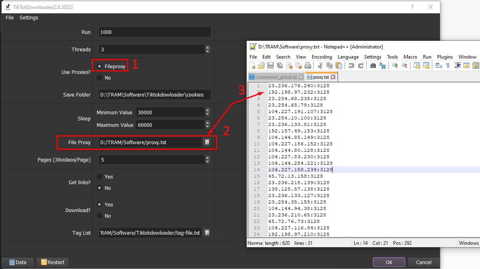
Task: Click Undo icon in Notepad++ toolbar
Action: click(x=351, y=66)
